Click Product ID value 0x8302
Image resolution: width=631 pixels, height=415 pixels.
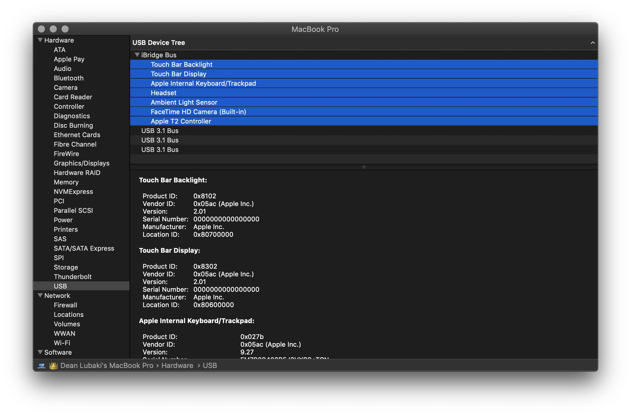pos(205,266)
